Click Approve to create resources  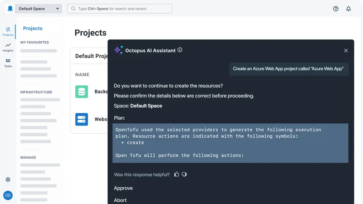(123, 188)
